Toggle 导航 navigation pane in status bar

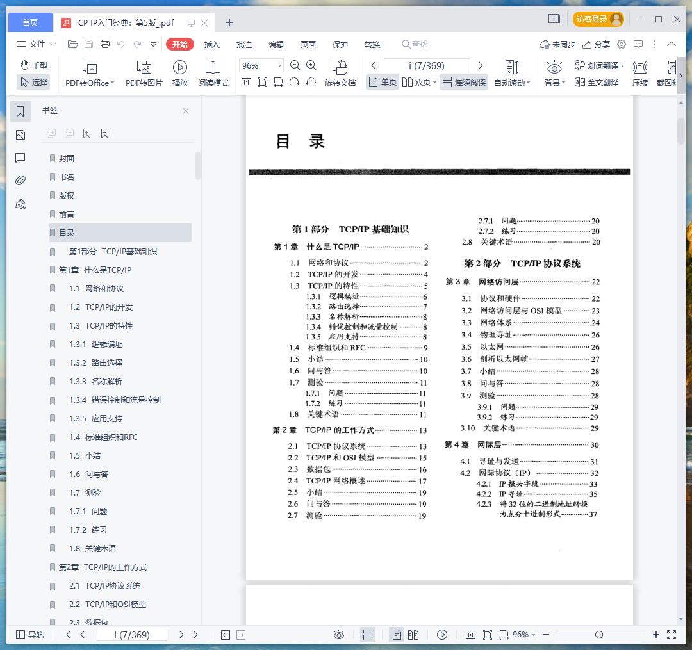(x=30, y=635)
